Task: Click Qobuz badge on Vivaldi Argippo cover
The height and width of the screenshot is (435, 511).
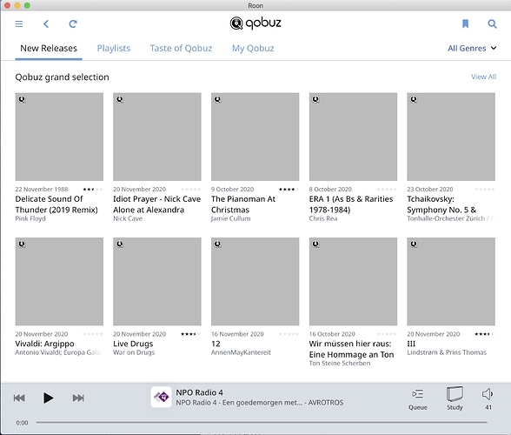Action: point(22,244)
